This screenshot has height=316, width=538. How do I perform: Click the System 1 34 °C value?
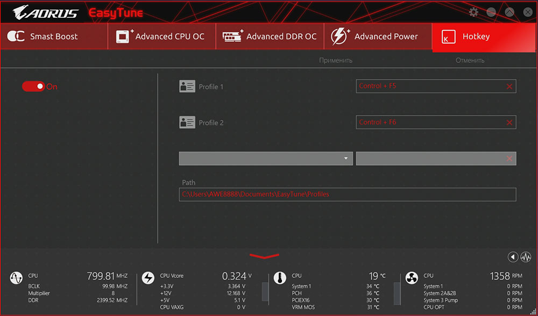click(373, 286)
